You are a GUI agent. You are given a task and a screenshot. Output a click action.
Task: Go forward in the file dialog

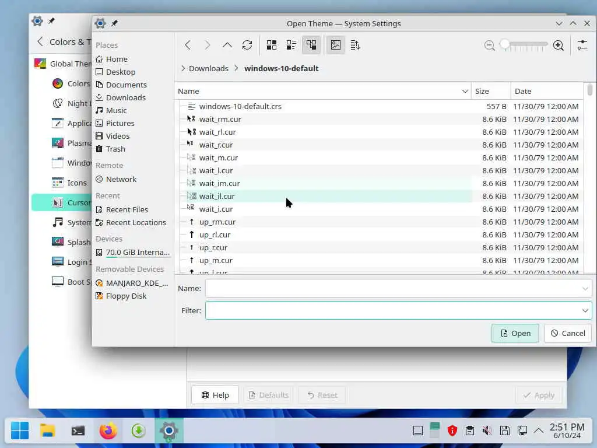tap(208, 45)
